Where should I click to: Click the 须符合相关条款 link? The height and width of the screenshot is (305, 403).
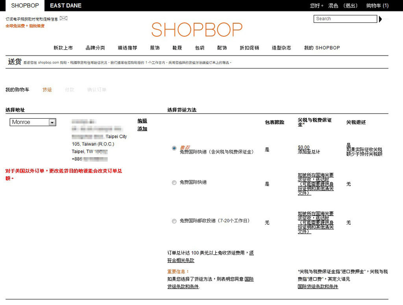click(x=211, y=257)
